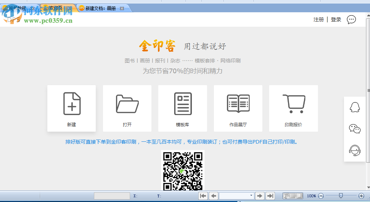Viewport: 370px width, 202px height.
Task: Click the 为您节省70%的时间和精力 slogan
Action: tap(182, 71)
